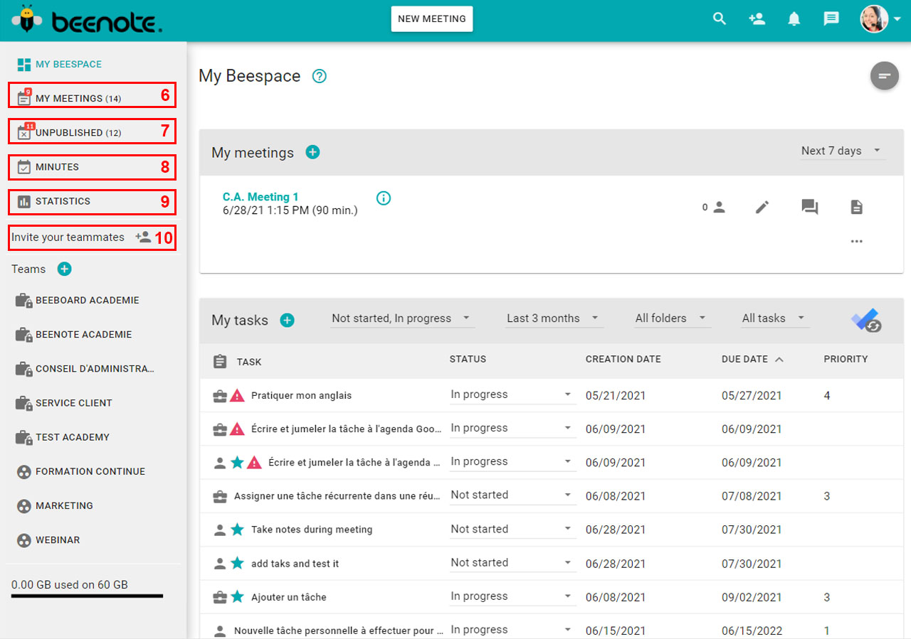Open the document icon of C.A. Meeting 1

(857, 207)
